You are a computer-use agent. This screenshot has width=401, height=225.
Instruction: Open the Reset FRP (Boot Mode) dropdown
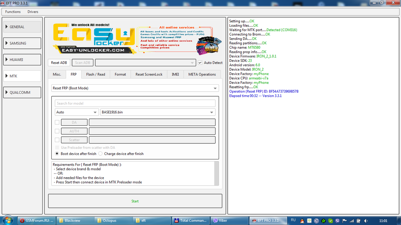(x=135, y=88)
